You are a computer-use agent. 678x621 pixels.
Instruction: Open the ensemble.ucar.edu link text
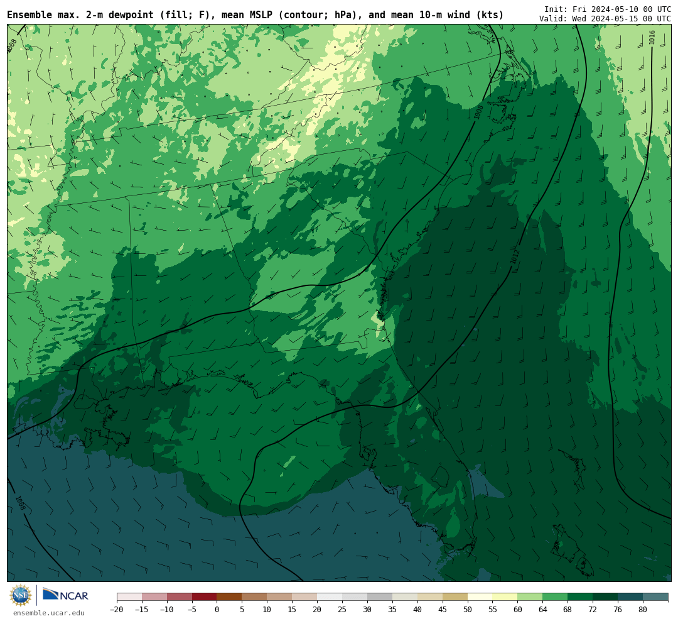click(x=49, y=613)
